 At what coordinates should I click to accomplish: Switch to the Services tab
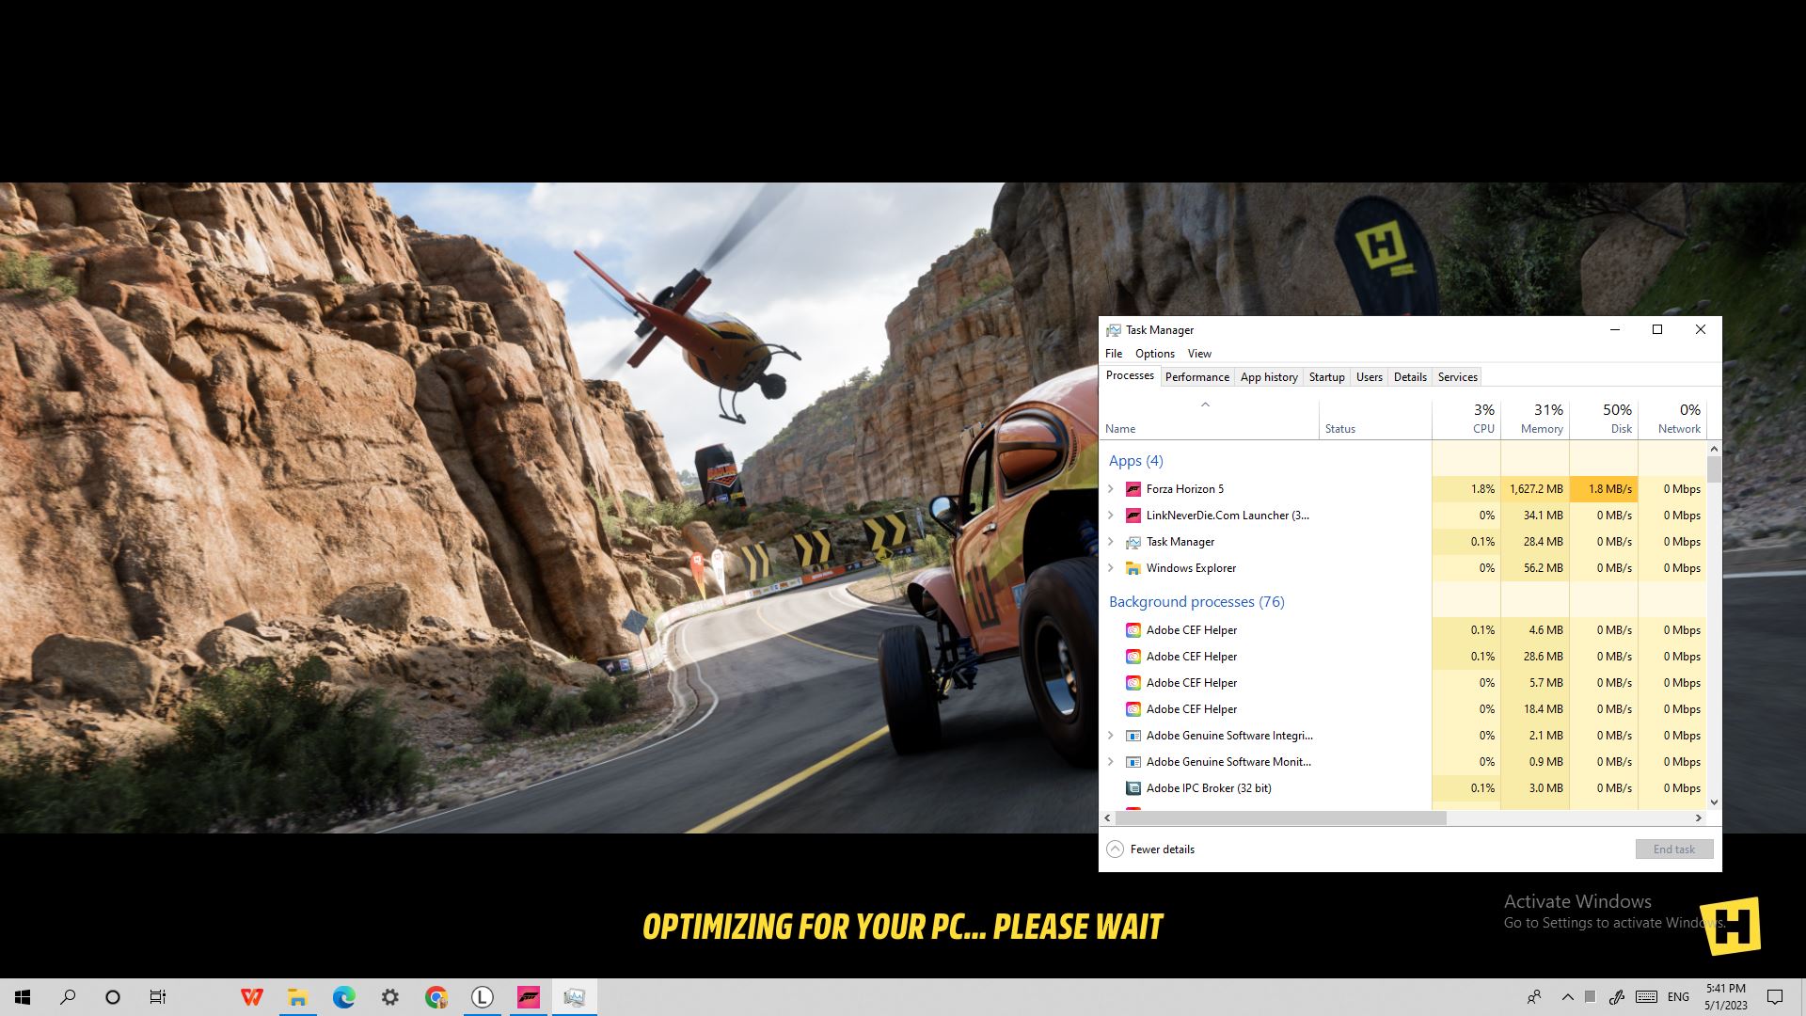pos(1458,377)
